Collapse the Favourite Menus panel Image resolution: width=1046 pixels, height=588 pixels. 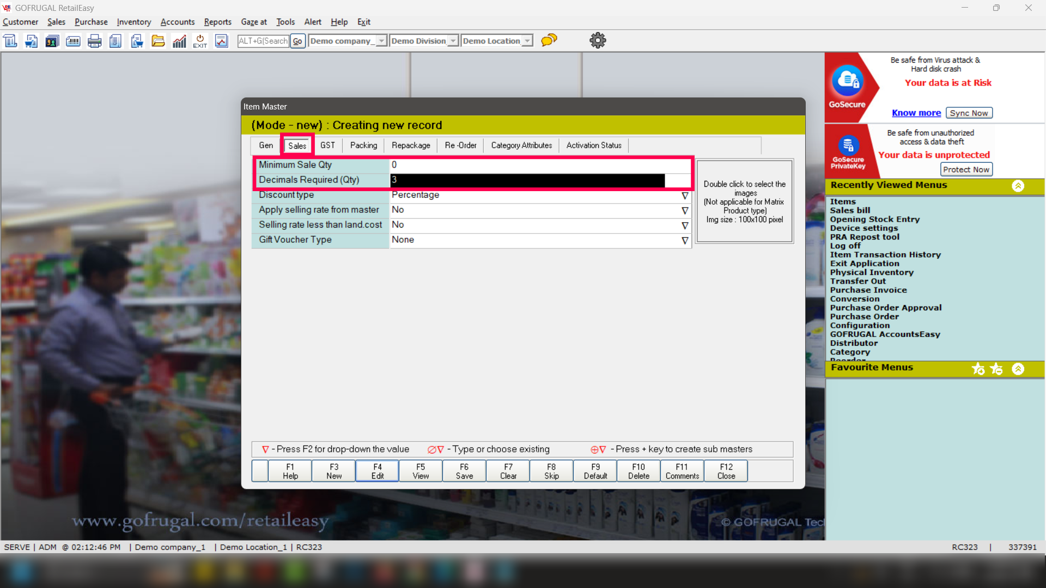point(1018,369)
